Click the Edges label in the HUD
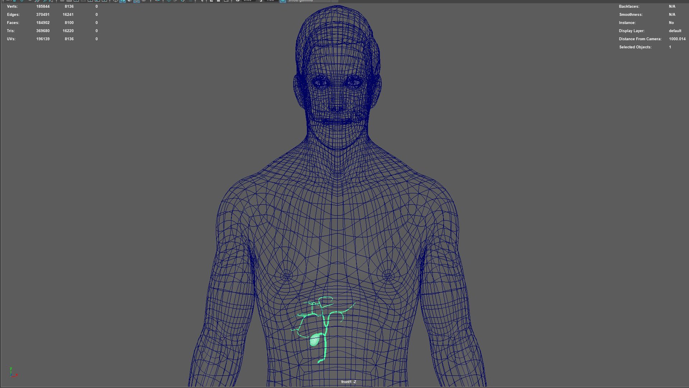 coord(13,15)
